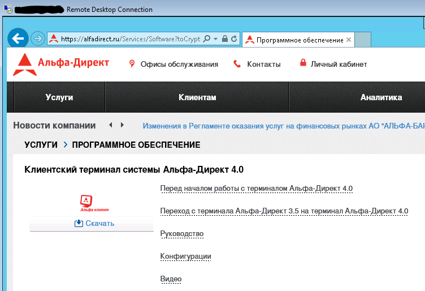
Task: Refresh the page with the reload icon
Action: (234, 39)
